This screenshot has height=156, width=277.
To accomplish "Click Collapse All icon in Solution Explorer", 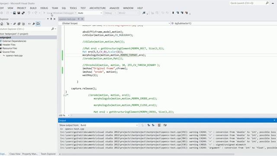I will (x=19, y=24).
